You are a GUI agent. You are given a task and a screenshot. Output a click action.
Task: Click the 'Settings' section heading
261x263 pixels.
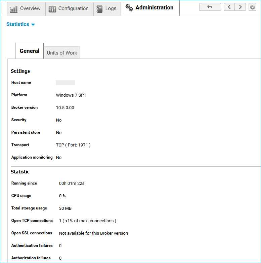[20, 71]
